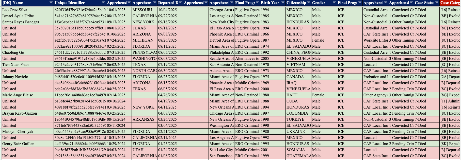
Task: Select the name cell Genry Ruiz Guillen
Action: 28,144
